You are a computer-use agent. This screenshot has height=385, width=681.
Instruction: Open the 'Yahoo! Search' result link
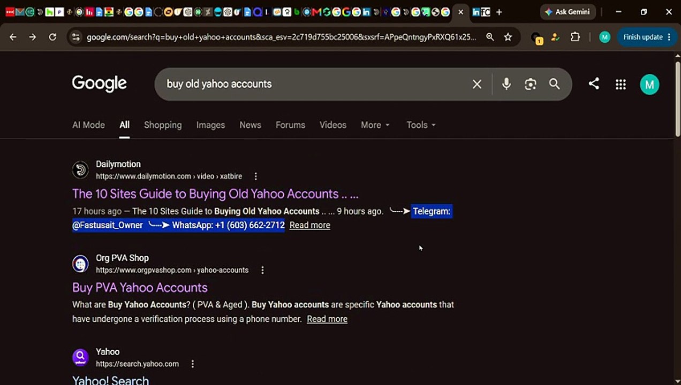(110, 380)
